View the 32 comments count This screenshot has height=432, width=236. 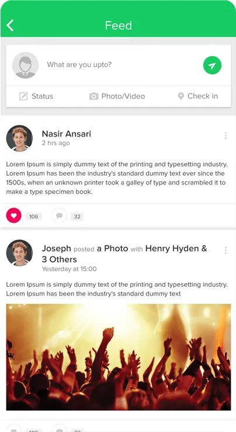(x=77, y=217)
